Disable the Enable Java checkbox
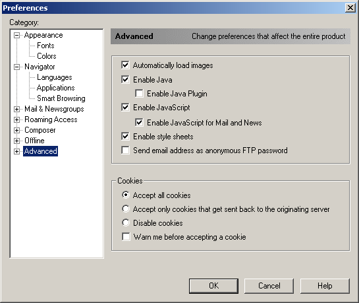Viewport: 359px width, 303px height. [x=125, y=80]
